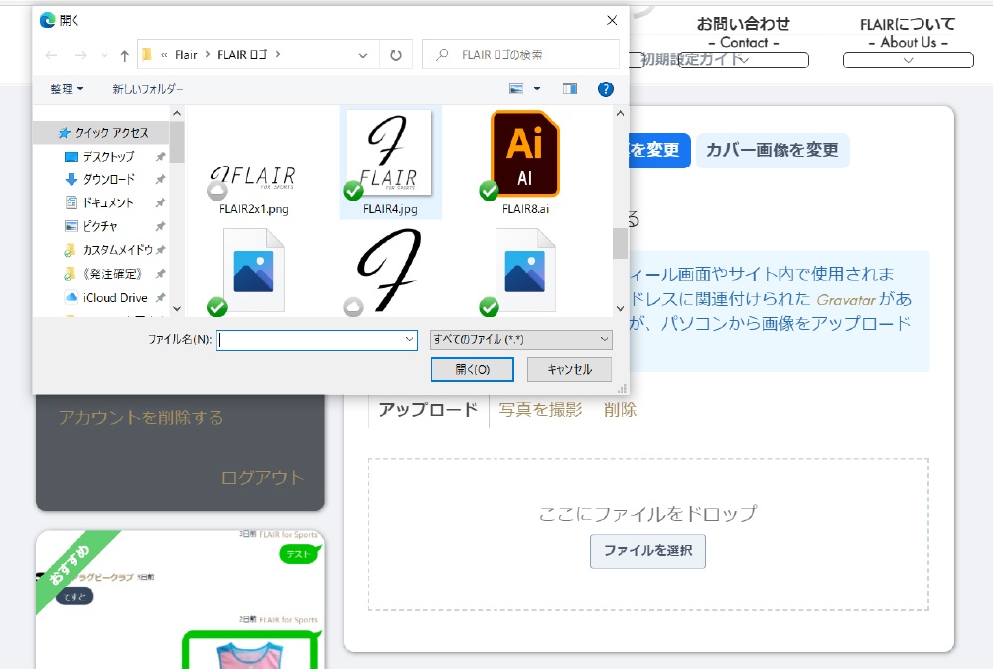This screenshot has height=669, width=993.
Task: Click アカウントを削除する in sidebar
Action: 141,418
